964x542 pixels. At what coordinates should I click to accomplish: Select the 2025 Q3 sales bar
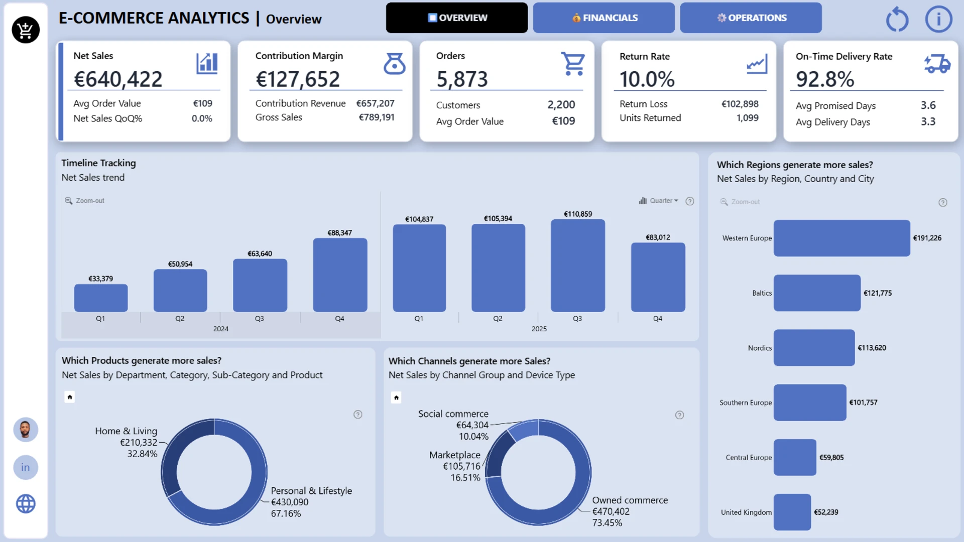coord(577,265)
